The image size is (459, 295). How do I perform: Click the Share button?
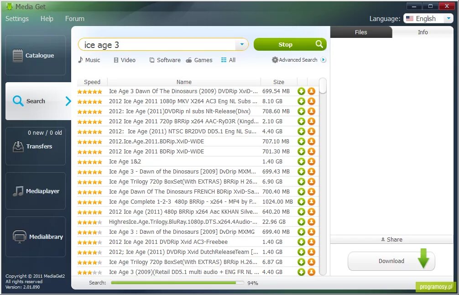point(391,239)
